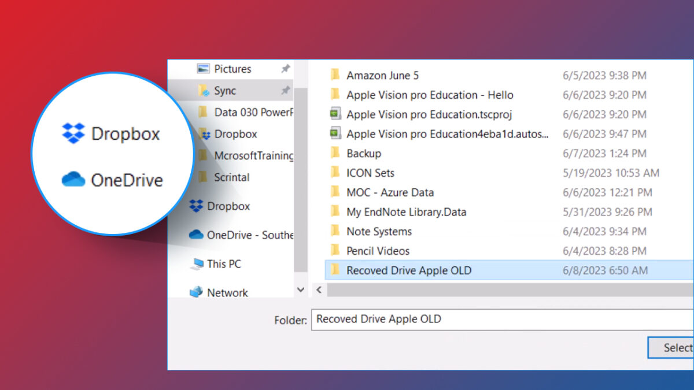Open OneDrive - Southe in navigation tree

250,235
